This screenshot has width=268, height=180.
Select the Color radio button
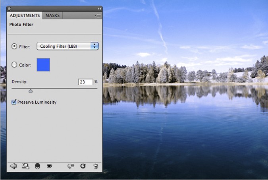(14, 65)
